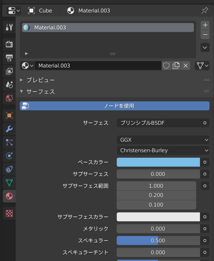Add a material slot with plus button
The image size is (214, 261).
coord(205,25)
